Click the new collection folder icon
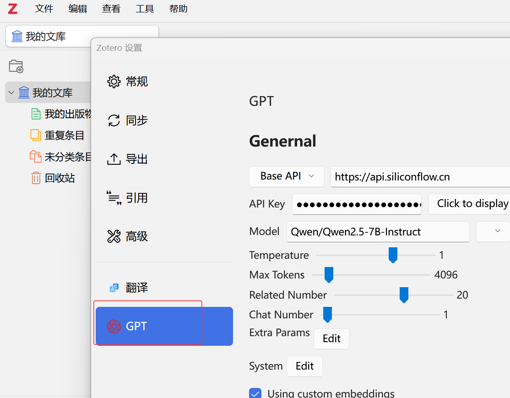Viewport: 510px width, 398px height. tap(16, 66)
